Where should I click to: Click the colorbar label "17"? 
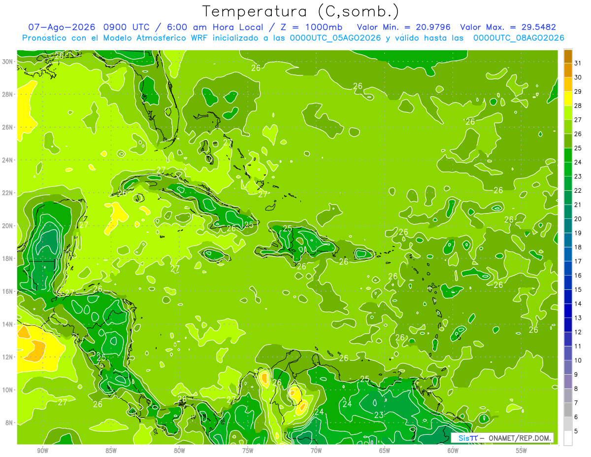(578, 261)
